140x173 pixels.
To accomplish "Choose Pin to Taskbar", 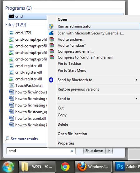I will coord(69,64).
